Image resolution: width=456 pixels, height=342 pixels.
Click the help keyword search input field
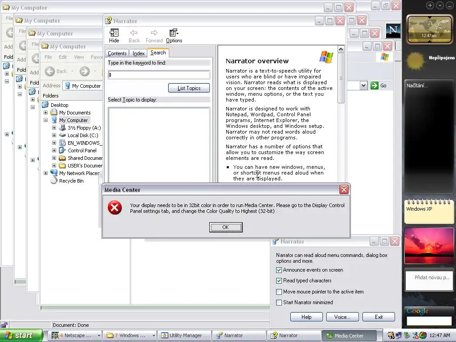click(159, 75)
